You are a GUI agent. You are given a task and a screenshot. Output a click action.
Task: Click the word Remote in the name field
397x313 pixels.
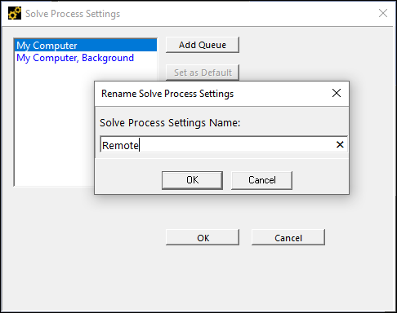[x=120, y=145]
